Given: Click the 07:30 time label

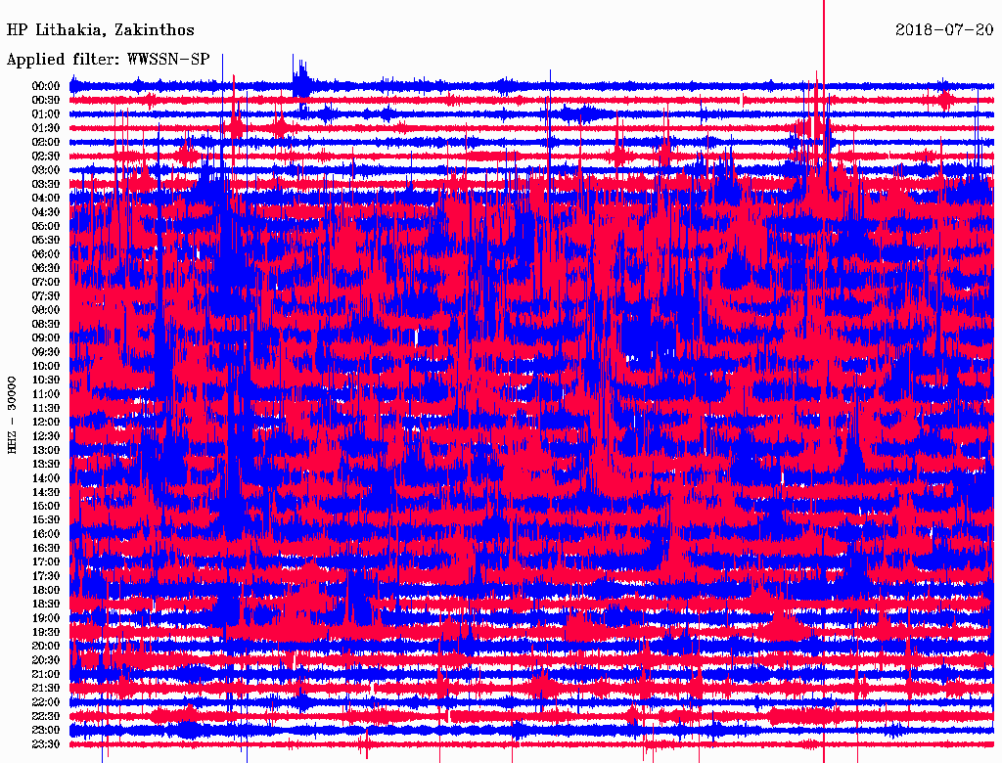Looking at the screenshot, I should click(46, 295).
